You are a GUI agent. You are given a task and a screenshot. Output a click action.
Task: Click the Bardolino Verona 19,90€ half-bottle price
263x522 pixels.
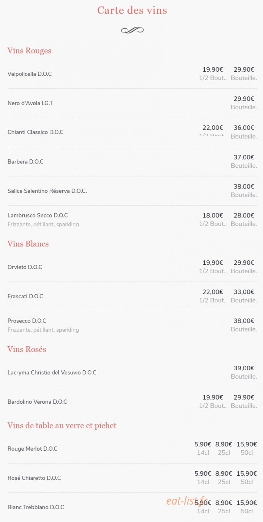click(213, 397)
